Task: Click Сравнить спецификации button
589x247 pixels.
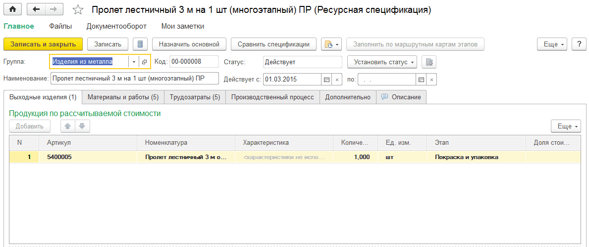Action: pyautogui.click(x=273, y=44)
